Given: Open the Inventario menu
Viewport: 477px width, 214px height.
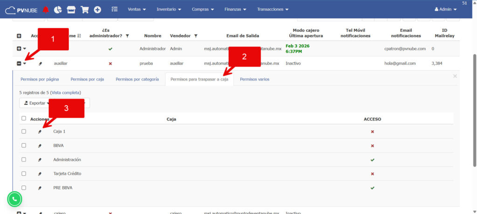Looking at the screenshot, I should tap(170, 9).
